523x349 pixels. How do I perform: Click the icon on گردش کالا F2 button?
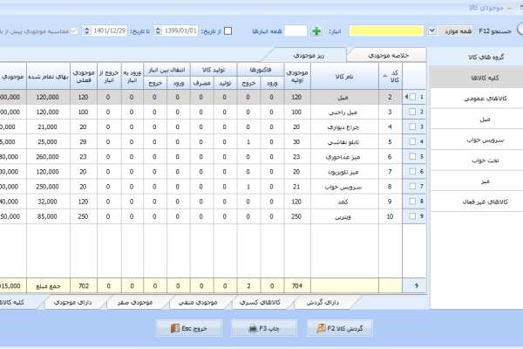point(321,328)
